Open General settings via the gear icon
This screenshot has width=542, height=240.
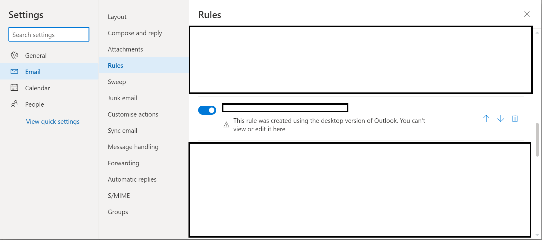[x=14, y=55]
